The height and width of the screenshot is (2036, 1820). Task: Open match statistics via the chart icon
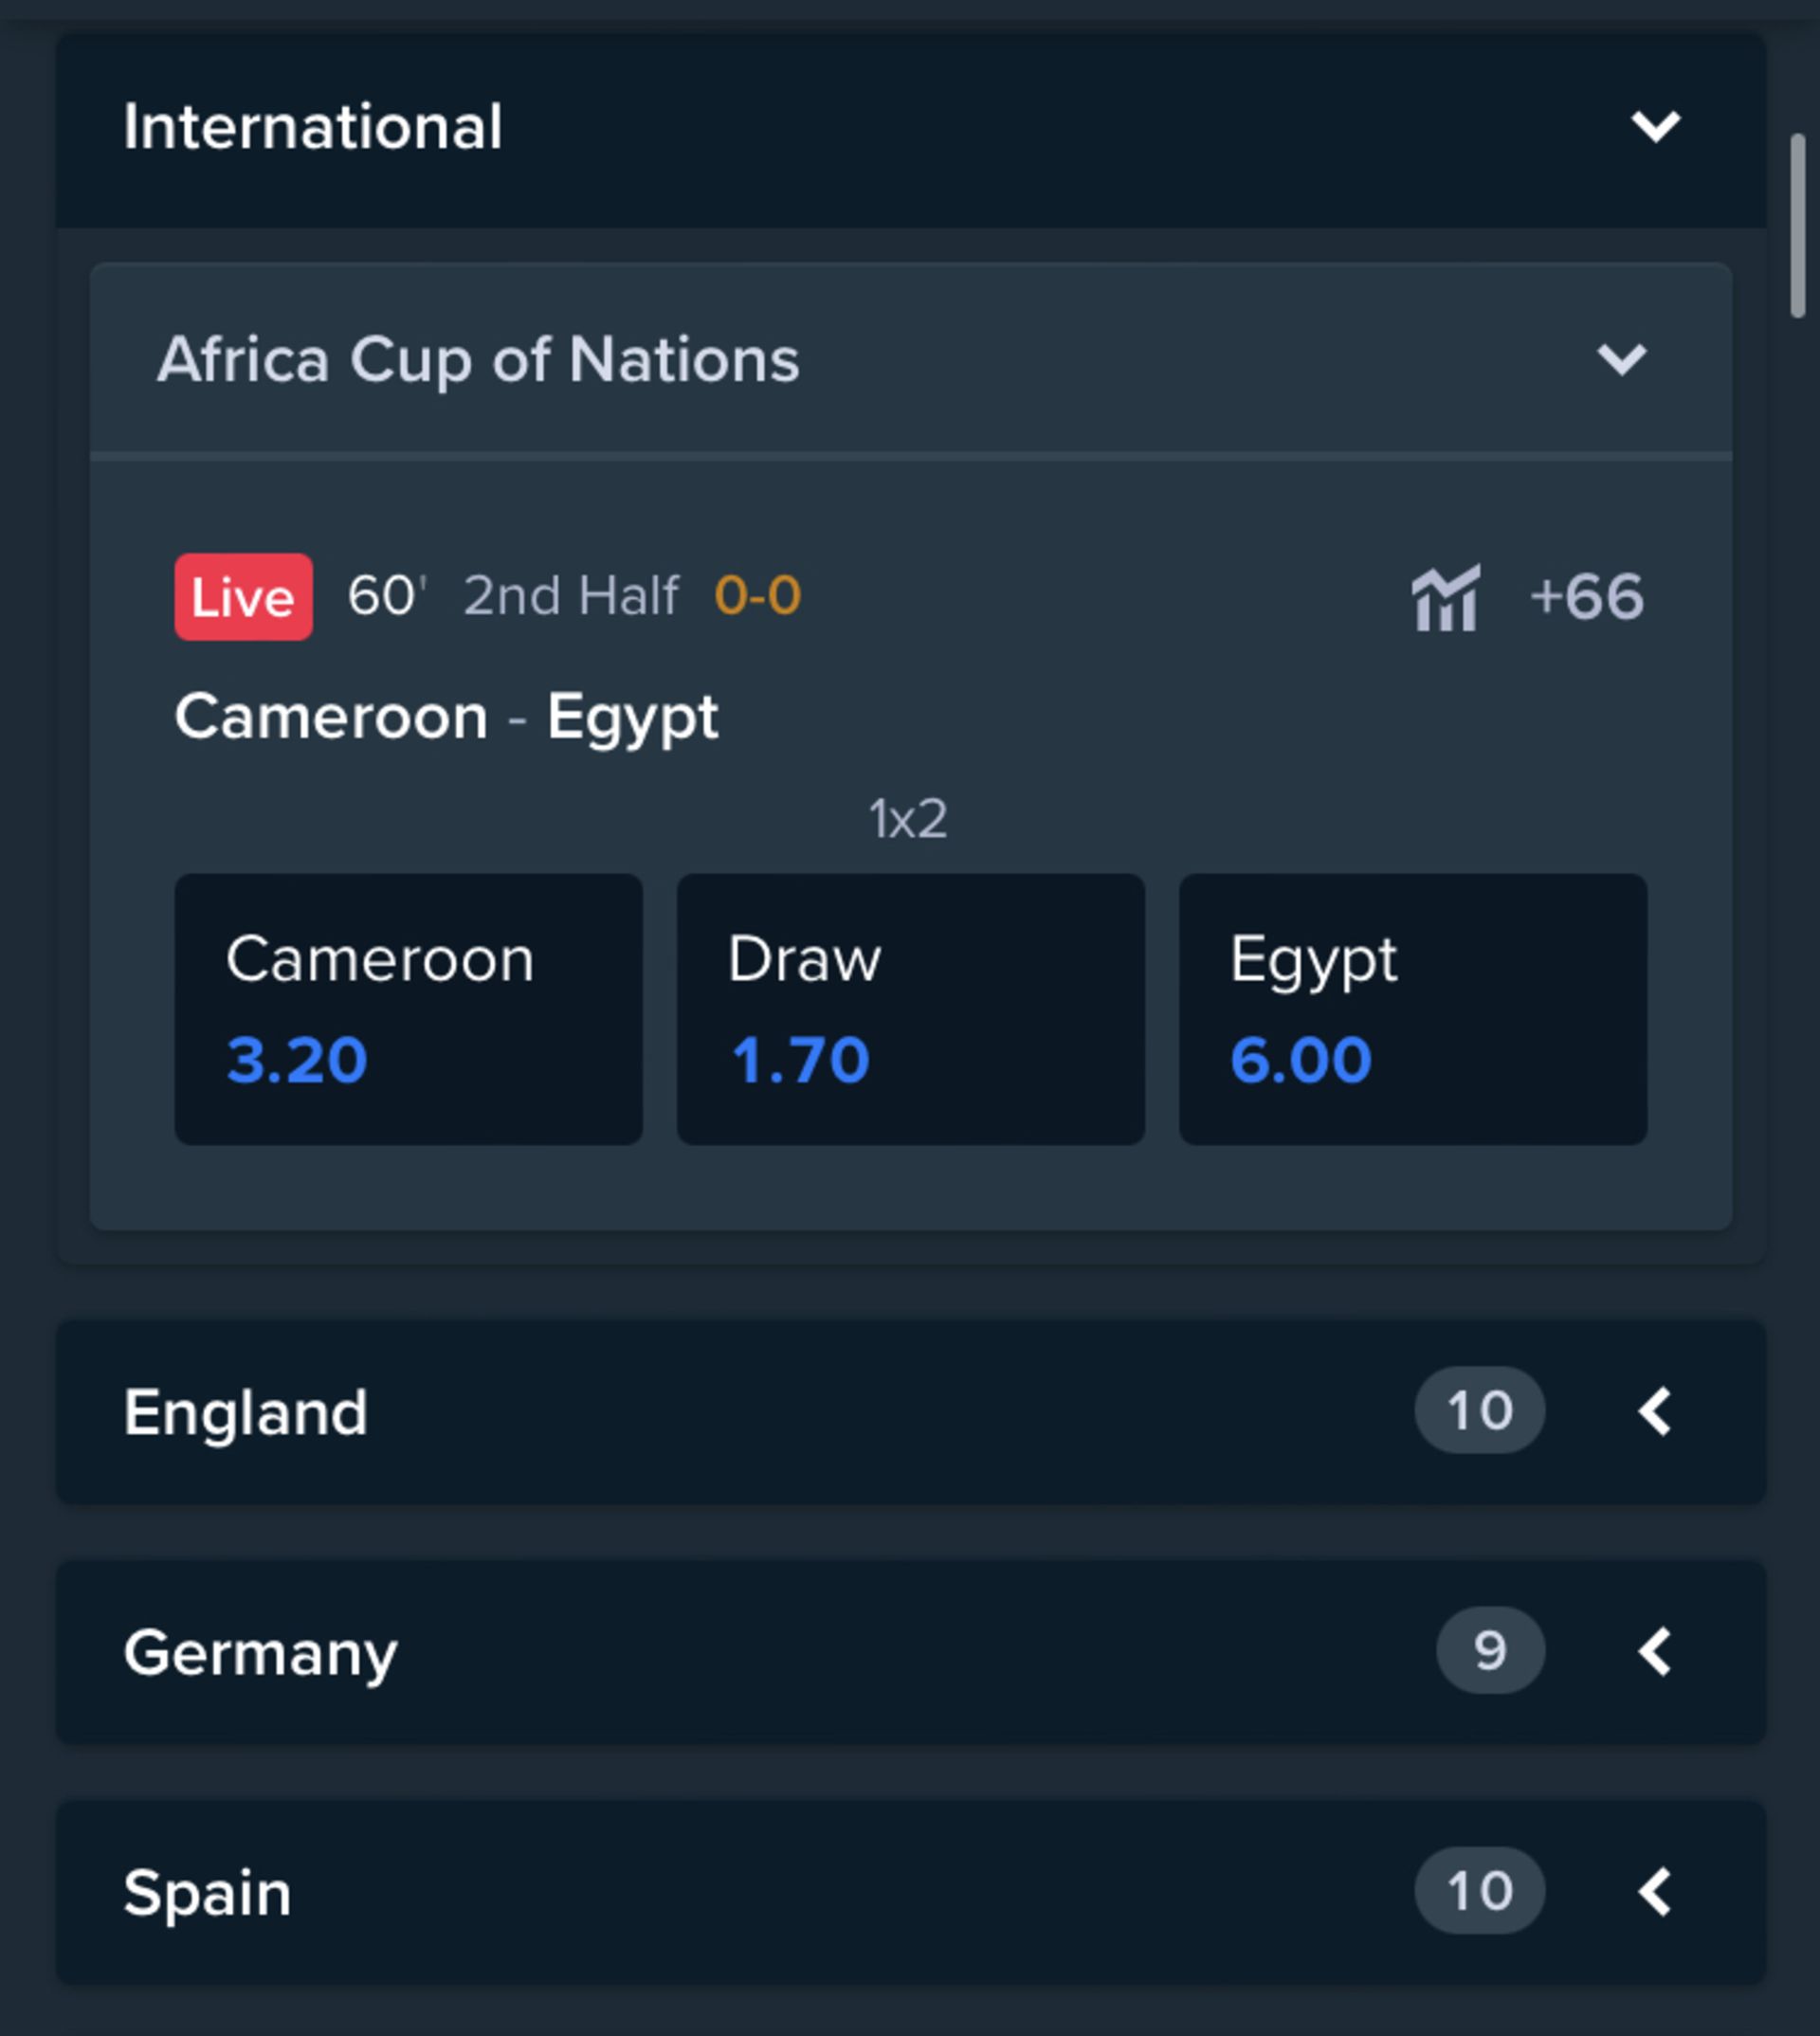[x=1447, y=598]
